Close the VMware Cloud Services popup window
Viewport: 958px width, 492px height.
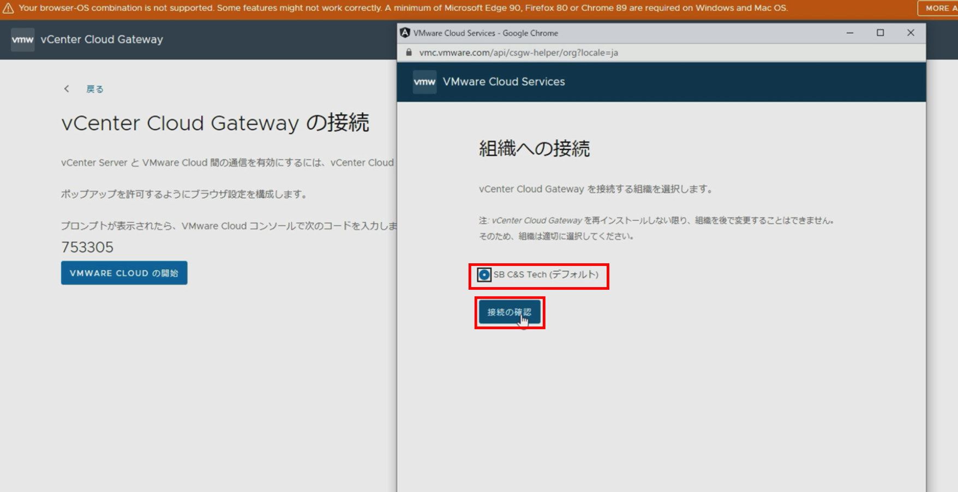(911, 33)
